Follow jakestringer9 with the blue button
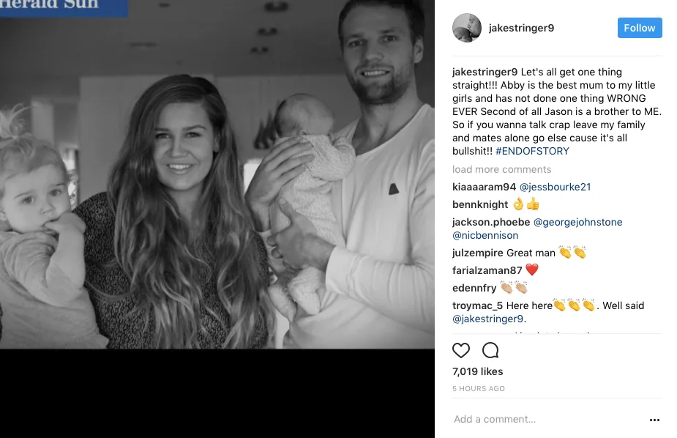Image resolution: width=677 pixels, height=438 pixels. 640,28
